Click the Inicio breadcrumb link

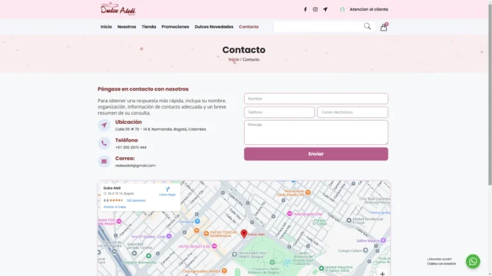(234, 59)
